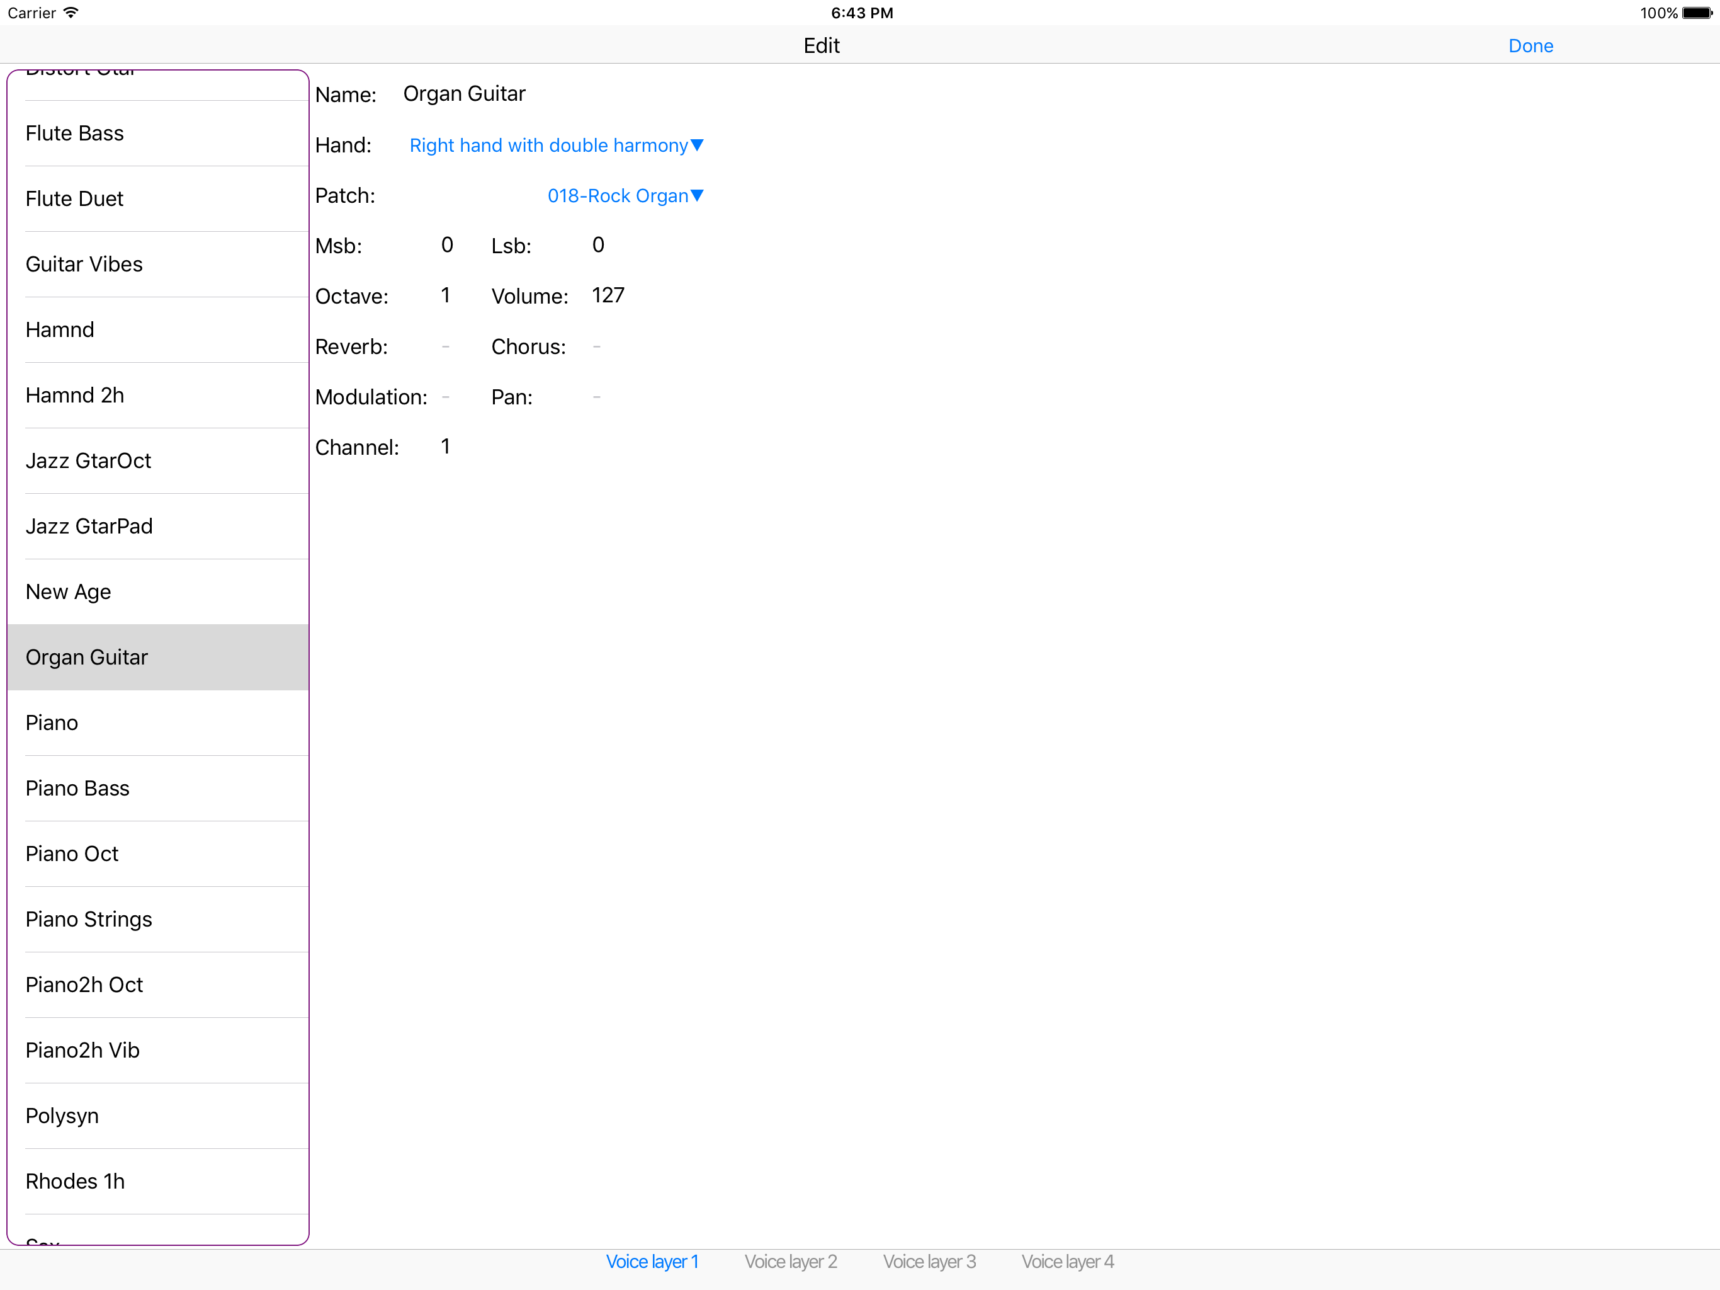Select New Age in the voice list
Image resolution: width=1720 pixels, height=1290 pixels.
pos(158,592)
